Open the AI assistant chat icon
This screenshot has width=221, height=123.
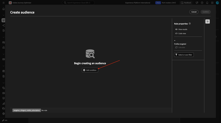pos(197,3)
